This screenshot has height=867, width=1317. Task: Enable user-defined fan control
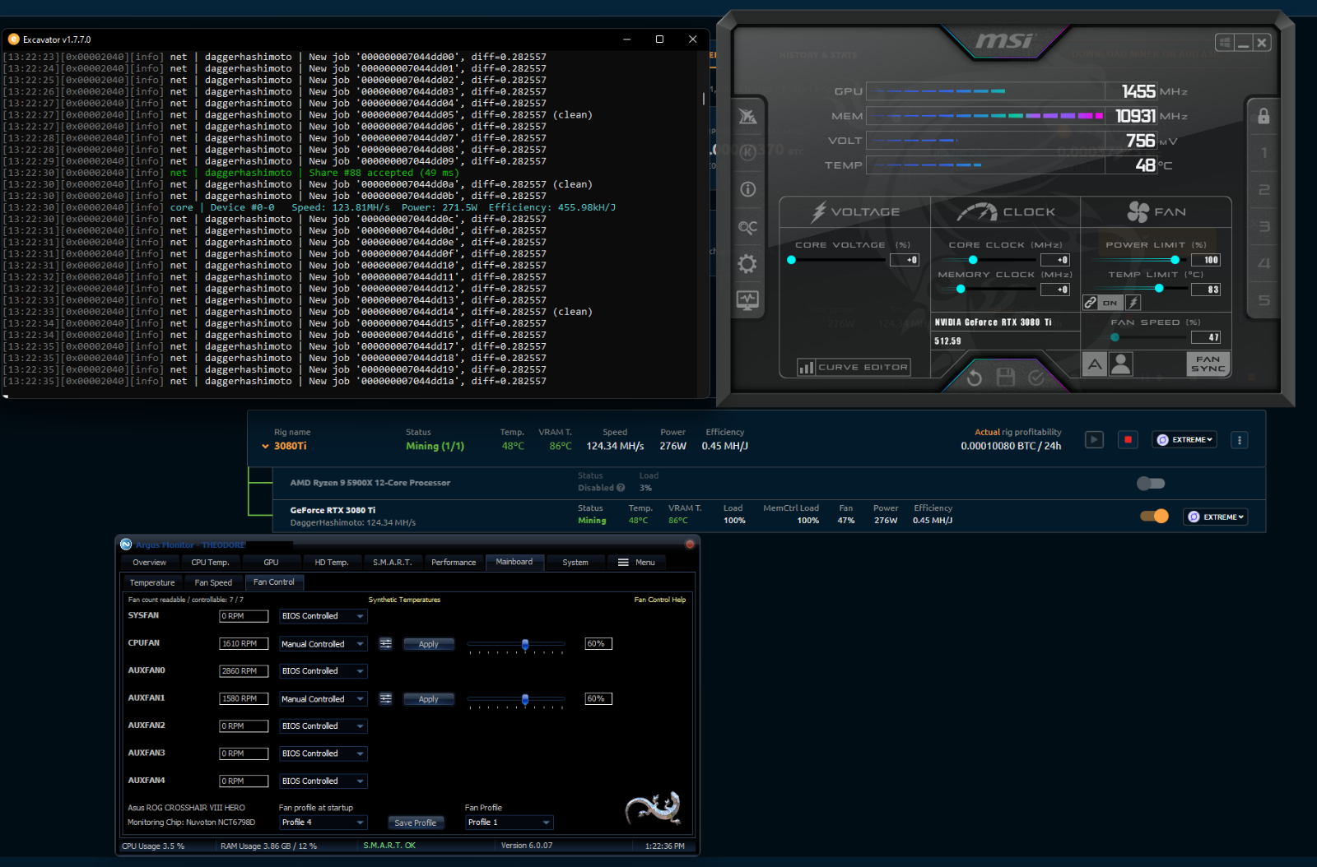point(1120,364)
